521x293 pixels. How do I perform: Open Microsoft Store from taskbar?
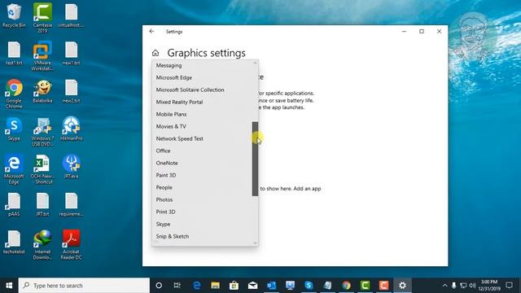coord(234,286)
